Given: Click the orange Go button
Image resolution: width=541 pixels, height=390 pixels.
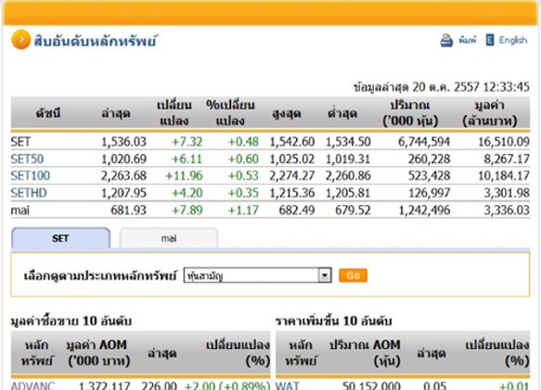Looking at the screenshot, I should pyautogui.click(x=353, y=276).
